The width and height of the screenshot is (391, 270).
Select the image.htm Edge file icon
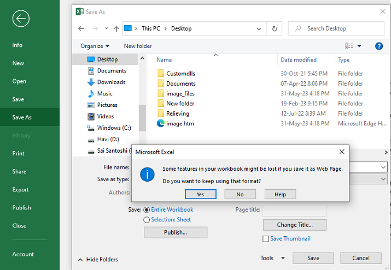(161, 124)
